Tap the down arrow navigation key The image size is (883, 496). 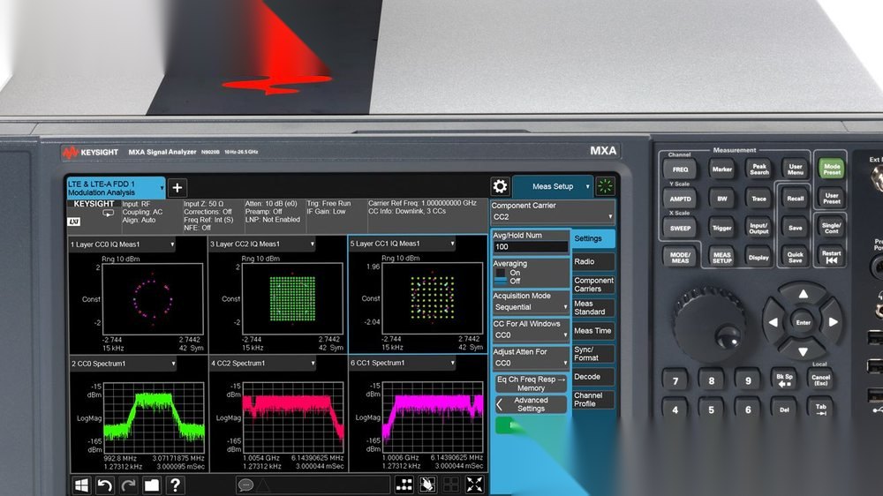pyautogui.click(x=803, y=351)
